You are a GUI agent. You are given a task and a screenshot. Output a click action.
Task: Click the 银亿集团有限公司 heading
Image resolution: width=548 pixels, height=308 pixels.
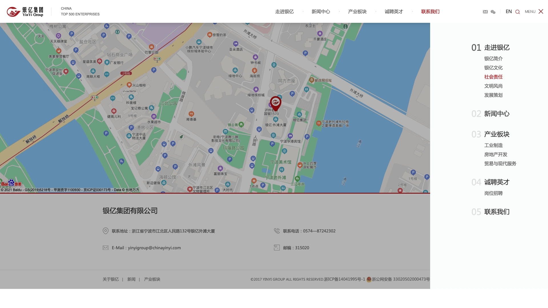point(130,211)
